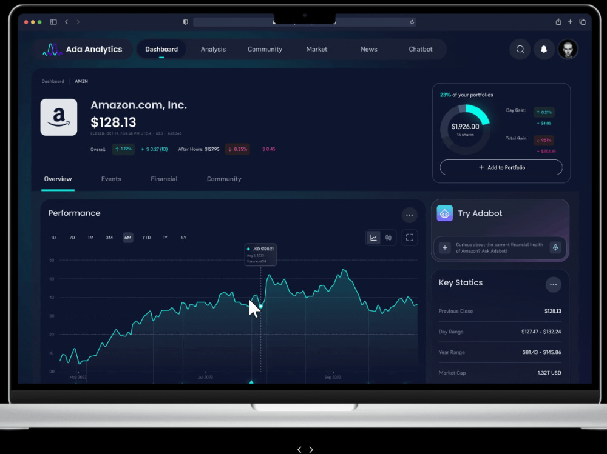
Task: Select the YTD time range
Action: tap(146, 238)
